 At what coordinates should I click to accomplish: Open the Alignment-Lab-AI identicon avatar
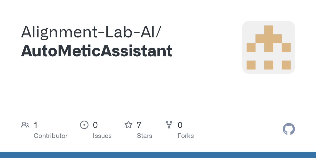[x=269, y=47]
